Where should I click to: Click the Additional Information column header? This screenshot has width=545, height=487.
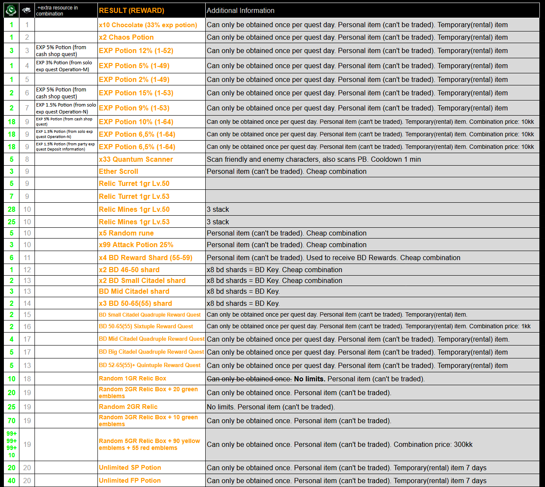241,10
